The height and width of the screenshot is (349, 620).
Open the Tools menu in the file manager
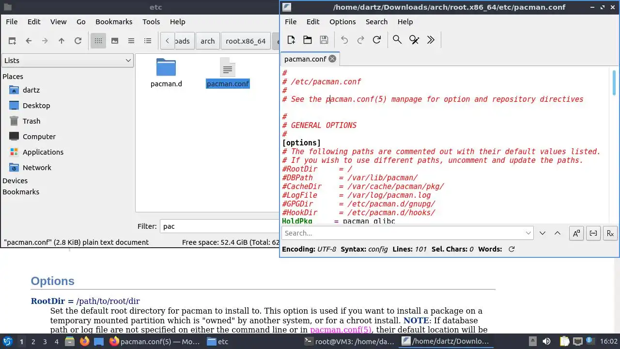click(151, 22)
